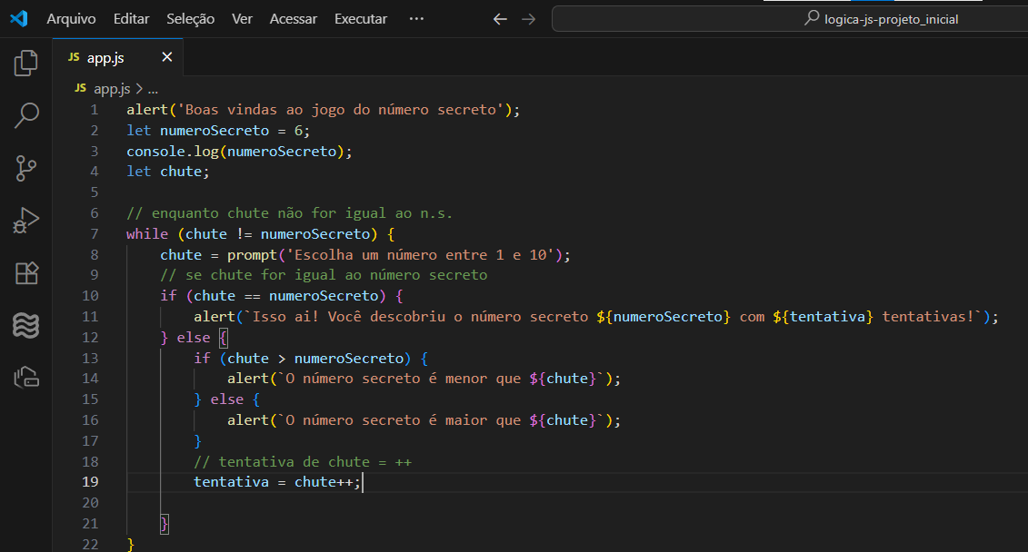This screenshot has width=1028, height=552.
Task: Go forward with the right arrow
Action: 528,19
